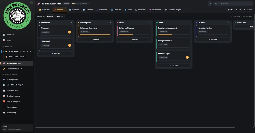Click the Secret Folder trash delete icon
Screen dimensions: 255x133
30,51
